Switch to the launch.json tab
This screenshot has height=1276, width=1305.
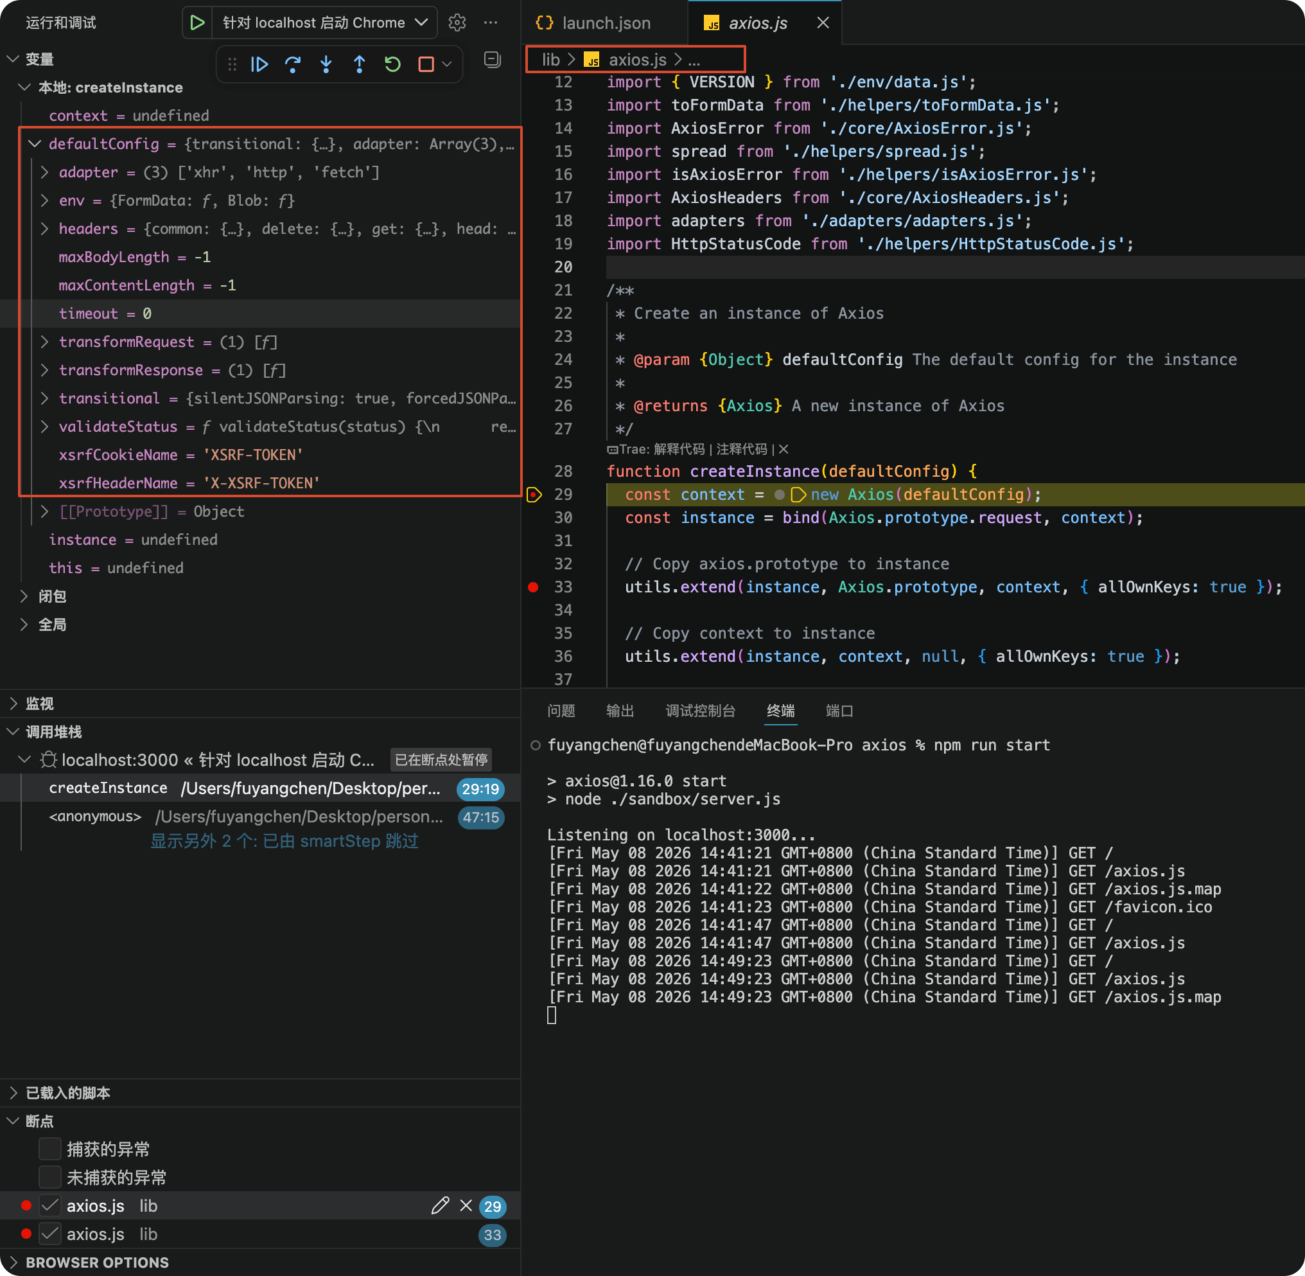click(604, 22)
